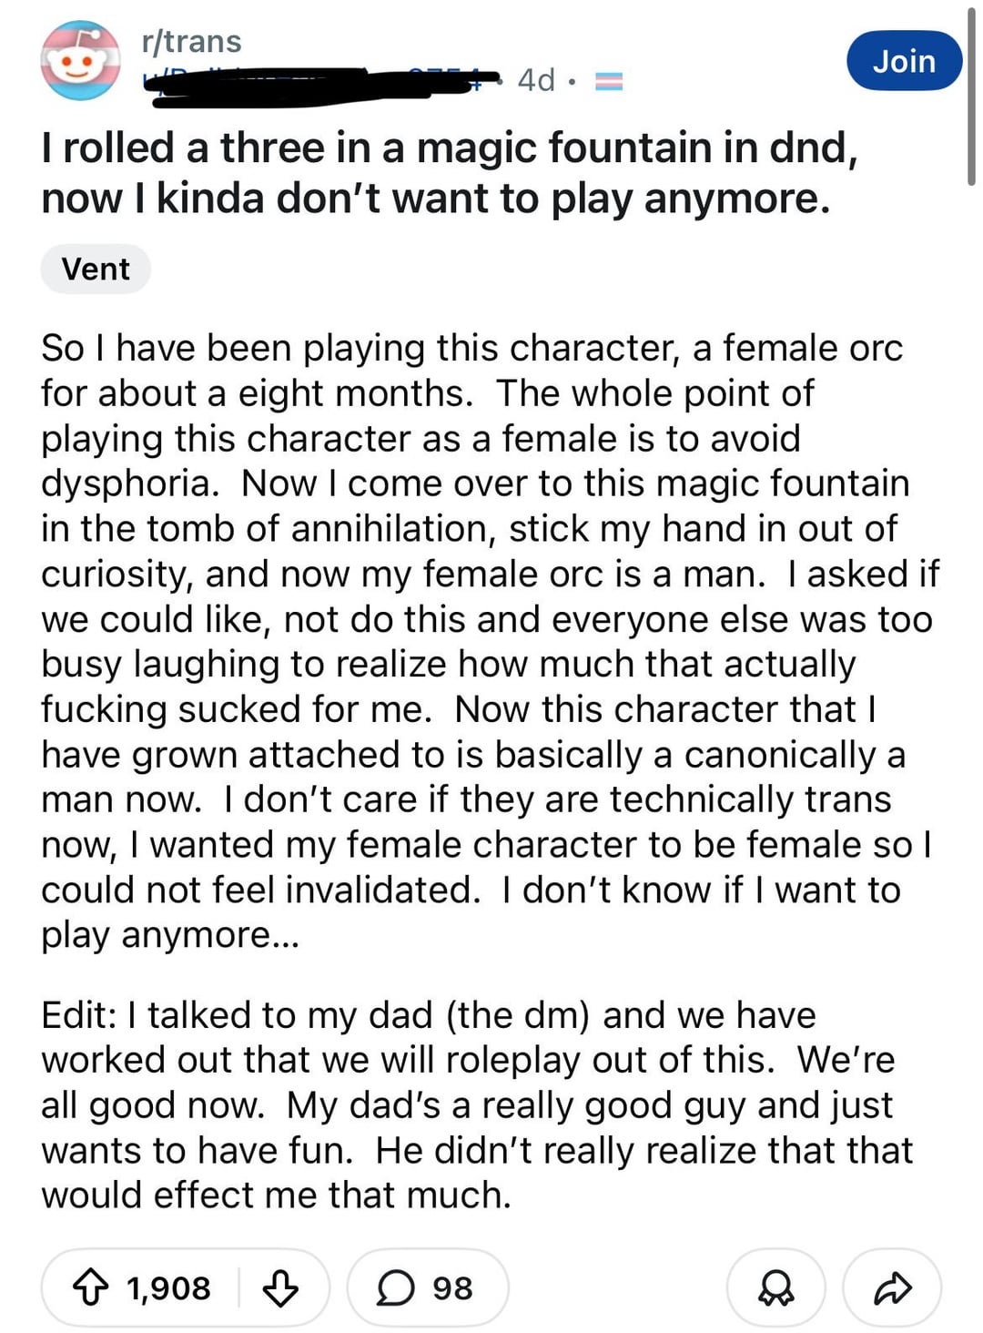The image size is (983, 1333).
Task: Click the 1,908 vote count
Action: [x=168, y=1288]
